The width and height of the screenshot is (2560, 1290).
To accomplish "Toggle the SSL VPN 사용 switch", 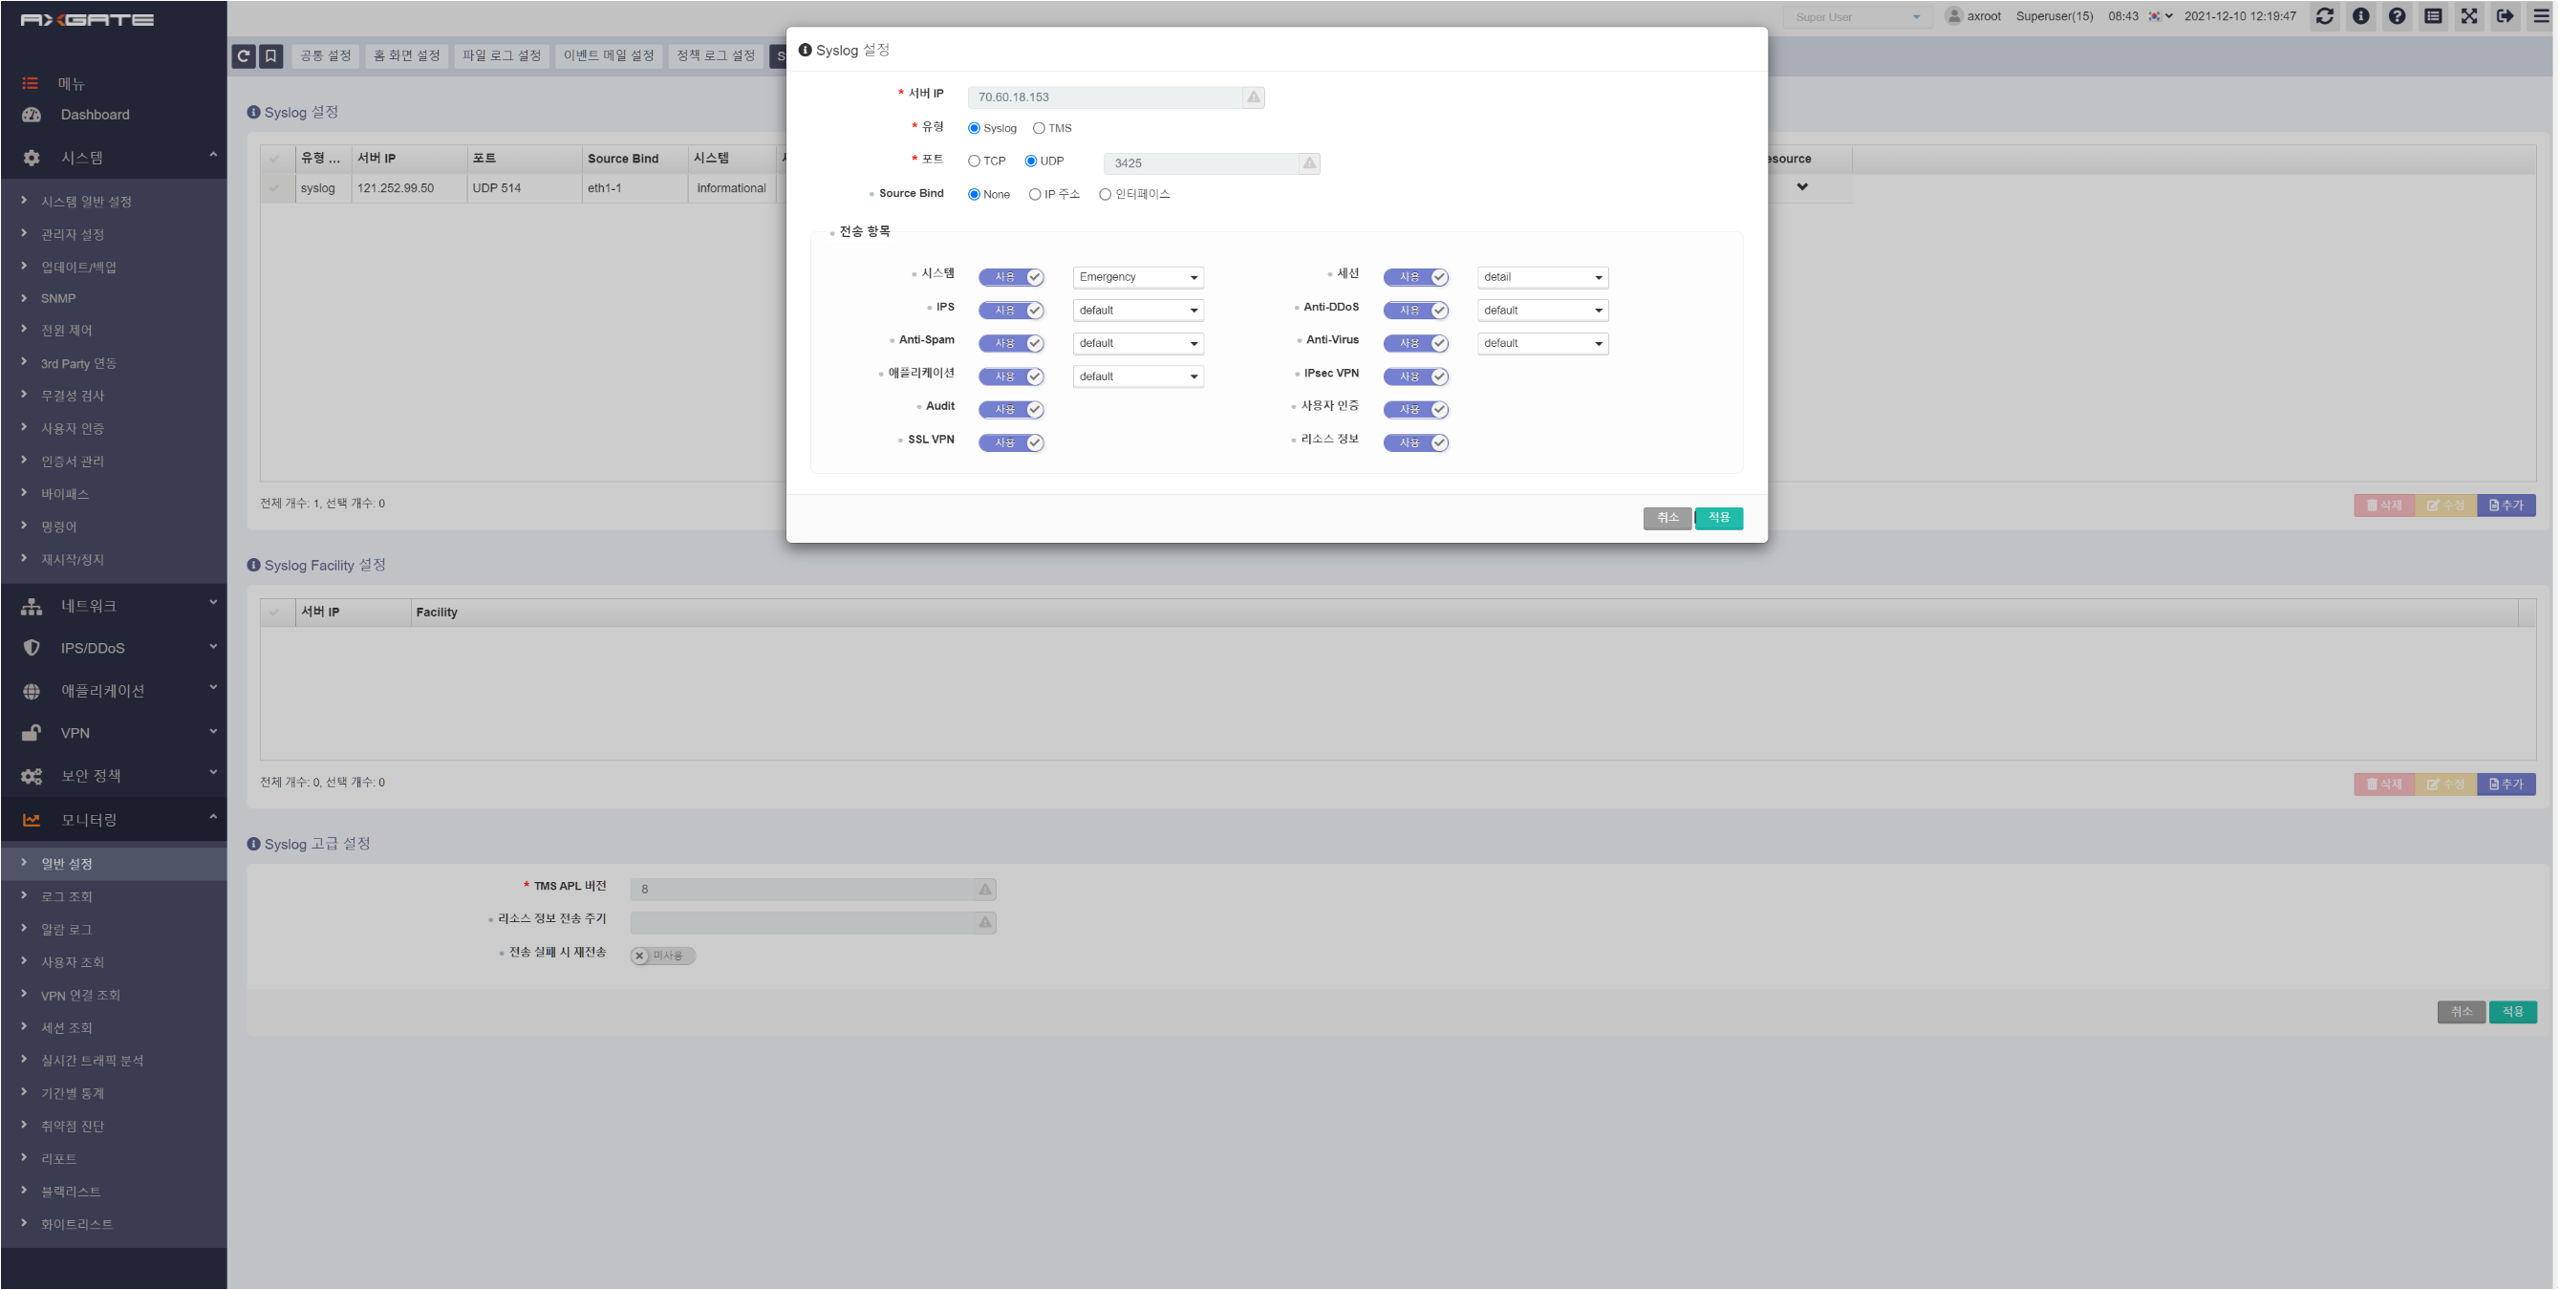I will (1011, 442).
